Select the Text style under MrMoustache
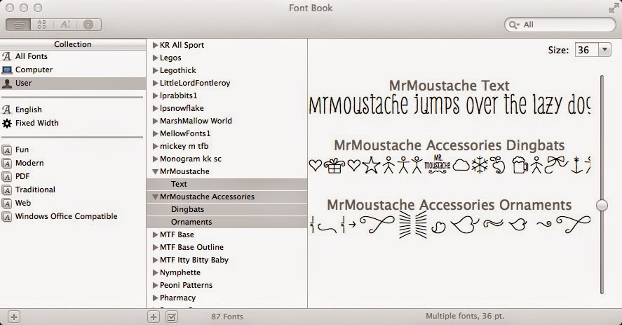The image size is (622, 325). (x=227, y=184)
